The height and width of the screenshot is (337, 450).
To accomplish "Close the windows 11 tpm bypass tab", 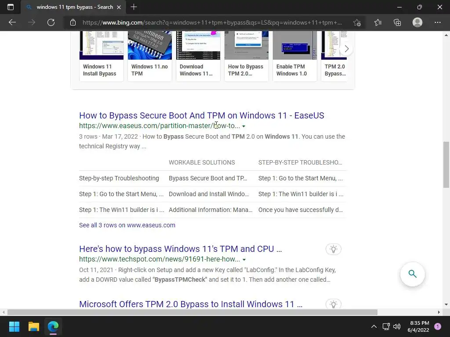I will coord(119,7).
